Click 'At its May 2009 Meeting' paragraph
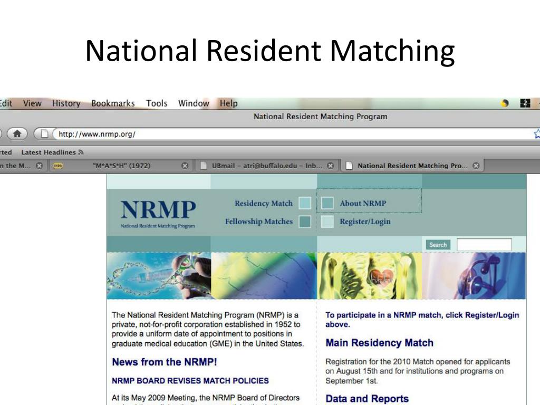Screen dimensions: 540x405 [x=206, y=399]
